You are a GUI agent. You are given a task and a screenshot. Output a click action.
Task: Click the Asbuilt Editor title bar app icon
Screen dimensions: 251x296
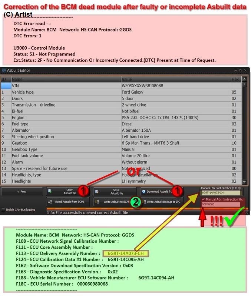point(4,70)
